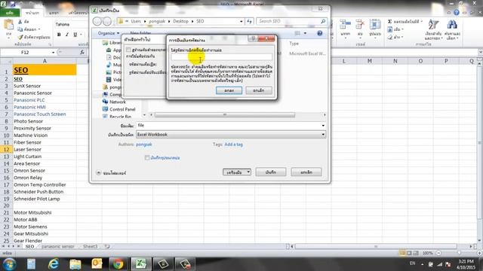Select the Sheet3 tab
This screenshot has height=271, width=483.
(90, 246)
